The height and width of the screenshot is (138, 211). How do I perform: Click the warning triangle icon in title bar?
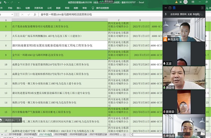tap(176, 2)
